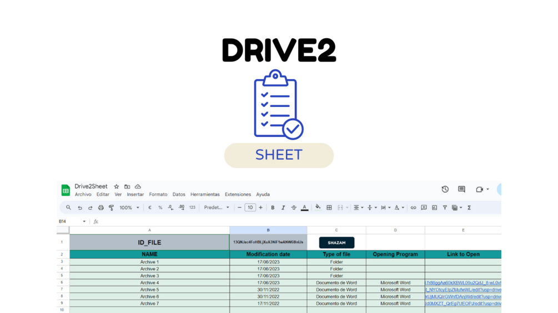
Task: Click the video meeting camera icon
Action: click(479, 189)
